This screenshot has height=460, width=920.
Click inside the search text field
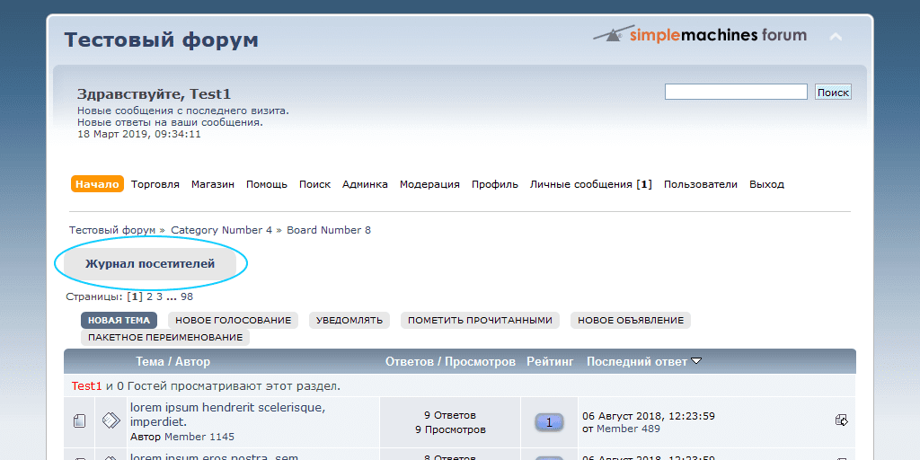[x=735, y=92]
